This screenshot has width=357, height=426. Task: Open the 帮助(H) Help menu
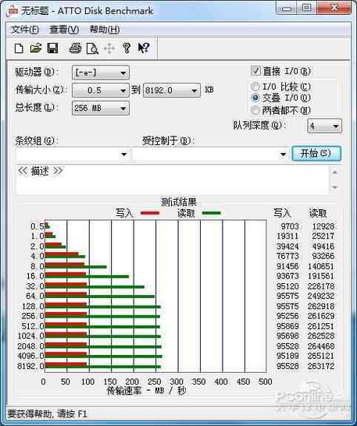(x=105, y=30)
